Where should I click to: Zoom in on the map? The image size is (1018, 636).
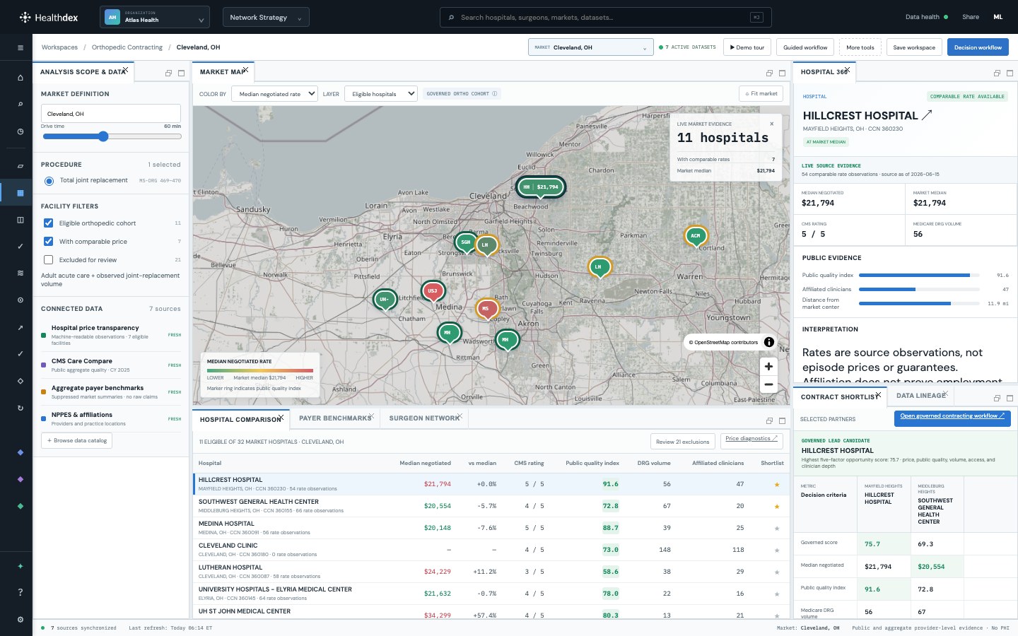(768, 366)
